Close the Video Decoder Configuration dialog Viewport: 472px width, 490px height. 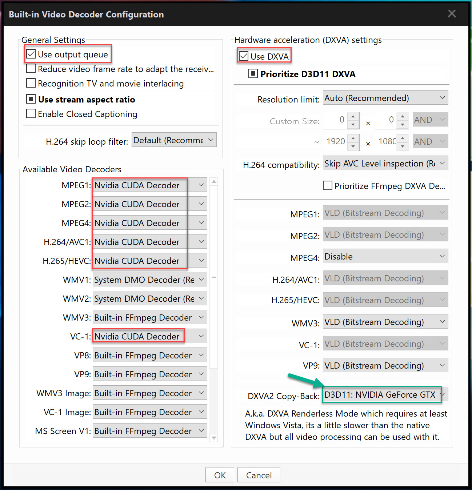[x=452, y=14]
